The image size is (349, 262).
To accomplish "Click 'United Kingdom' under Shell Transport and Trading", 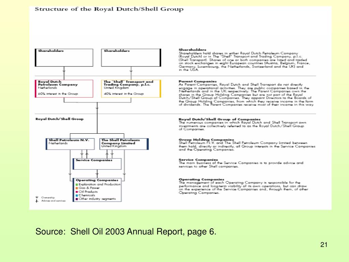I will [116, 88].
